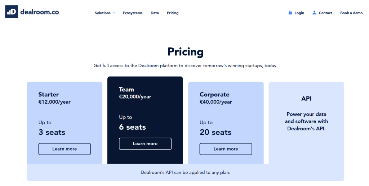Click the API card heading

(306, 99)
